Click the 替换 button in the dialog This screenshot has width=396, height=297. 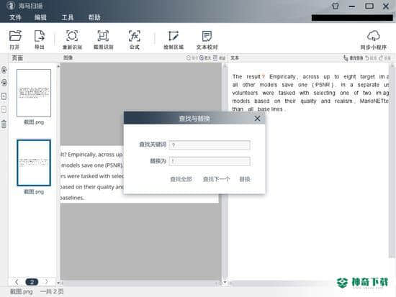click(245, 179)
